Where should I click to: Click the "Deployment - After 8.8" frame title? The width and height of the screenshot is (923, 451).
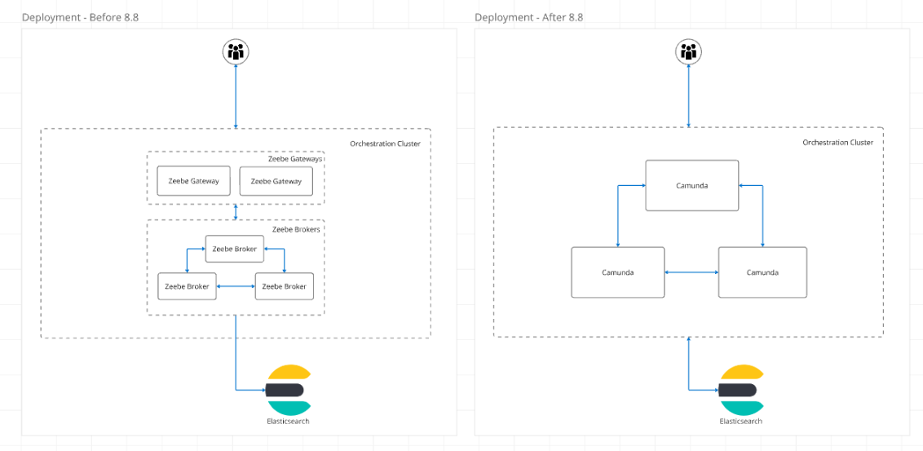pyautogui.click(x=528, y=17)
